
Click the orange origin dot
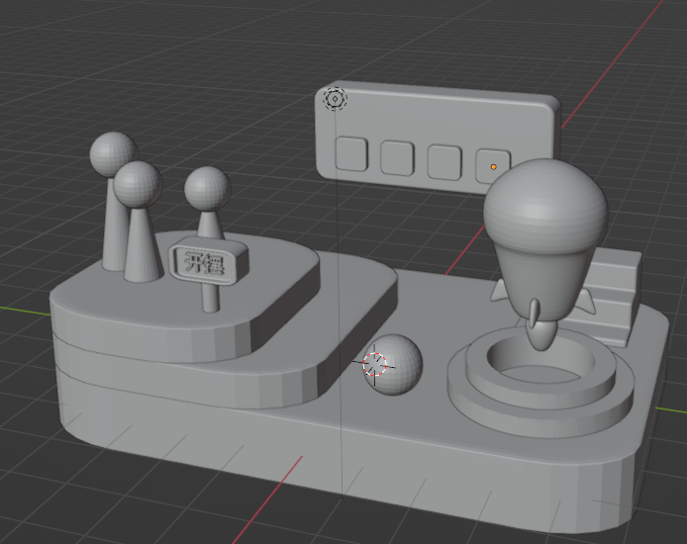click(493, 167)
